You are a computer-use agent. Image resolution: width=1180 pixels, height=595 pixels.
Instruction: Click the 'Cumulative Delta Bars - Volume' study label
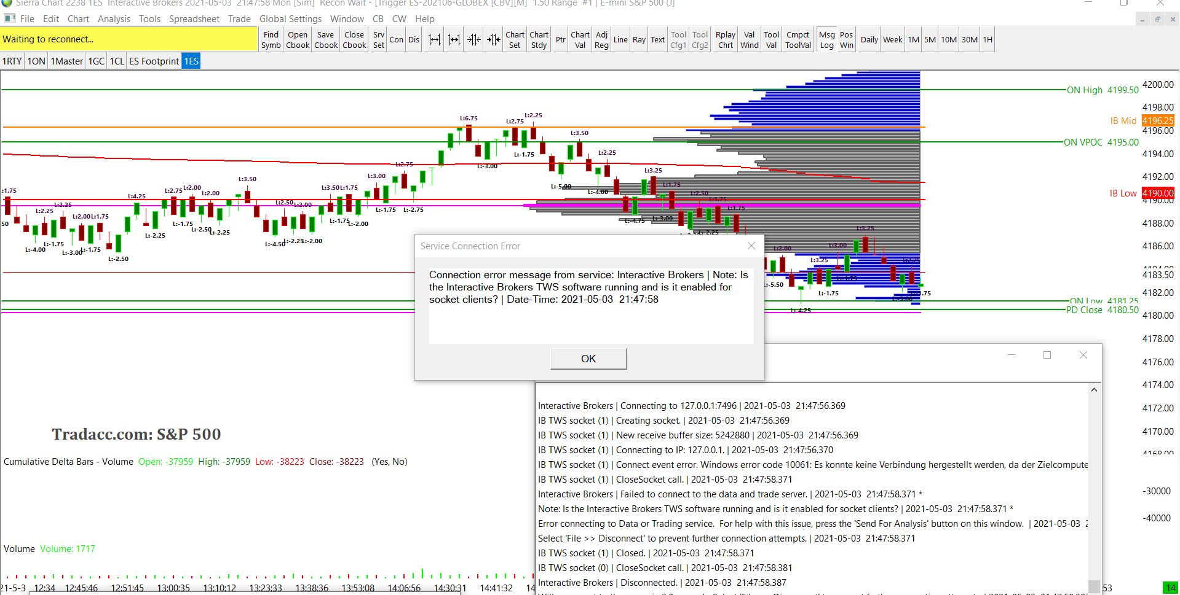coord(68,462)
